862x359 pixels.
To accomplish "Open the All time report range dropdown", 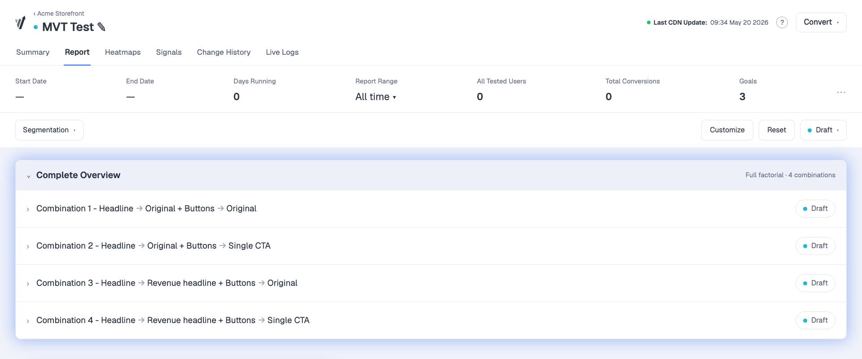I will [x=376, y=96].
